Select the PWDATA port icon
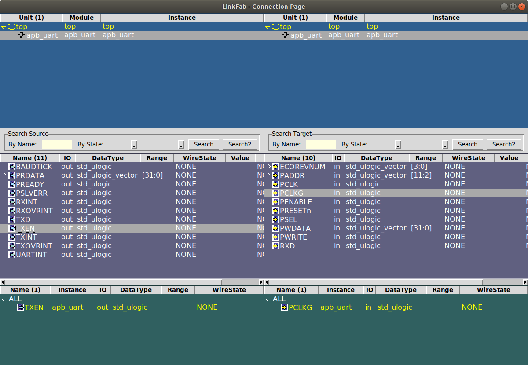Viewport: 528px width, 365px height. (276, 228)
